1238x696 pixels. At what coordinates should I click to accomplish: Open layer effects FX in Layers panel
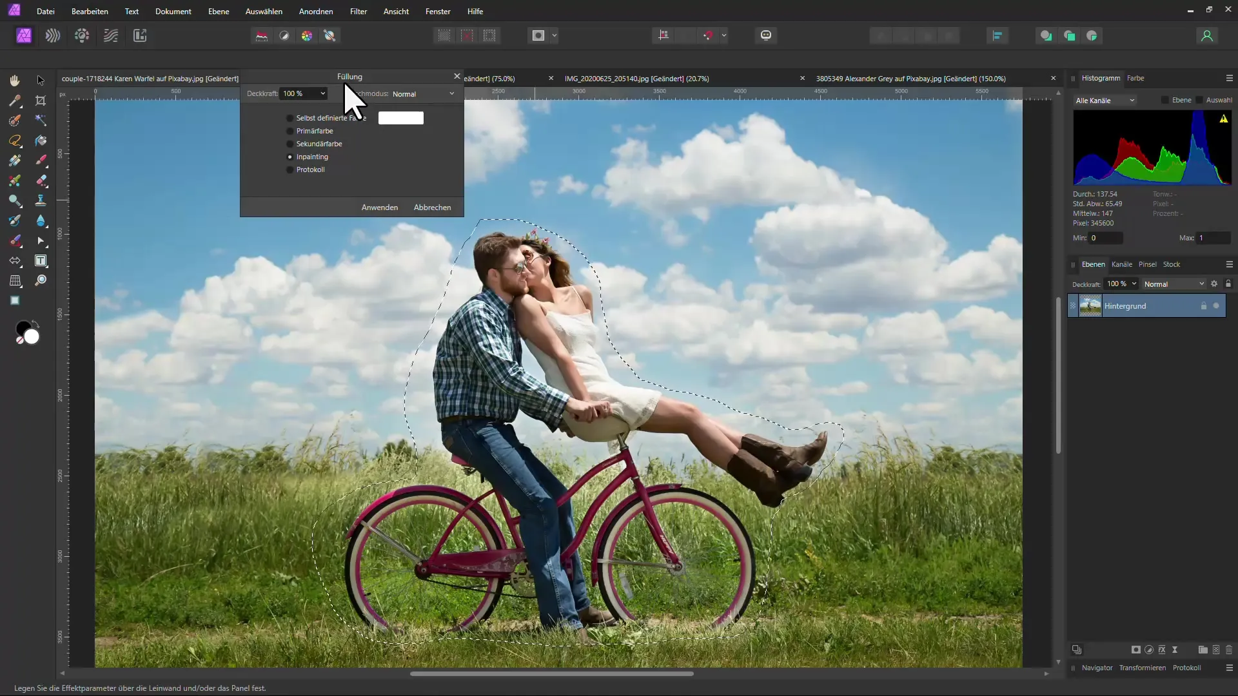(x=1162, y=650)
